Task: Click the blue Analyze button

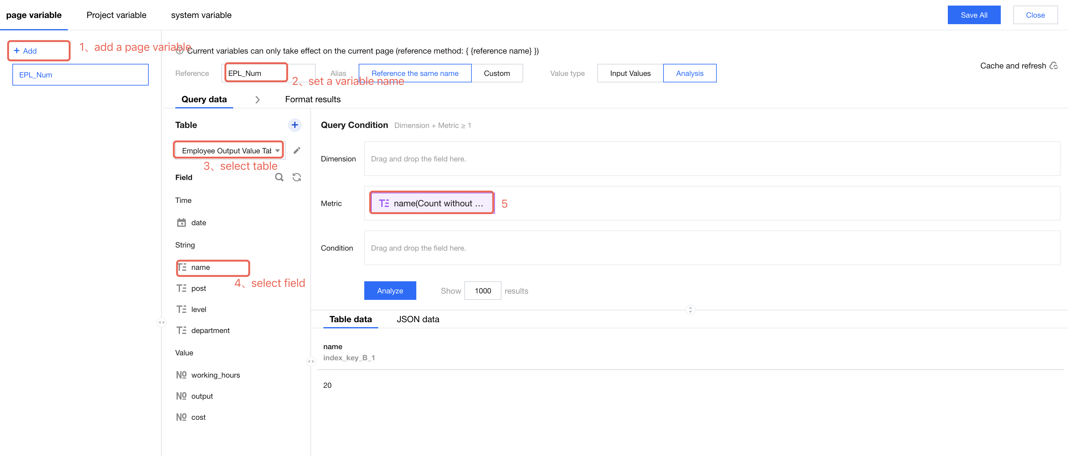Action: (390, 291)
